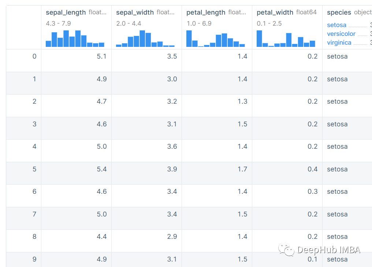372x267 pixels.
Task: Click petal_length cell with value 1.7
Action: [242, 169]
